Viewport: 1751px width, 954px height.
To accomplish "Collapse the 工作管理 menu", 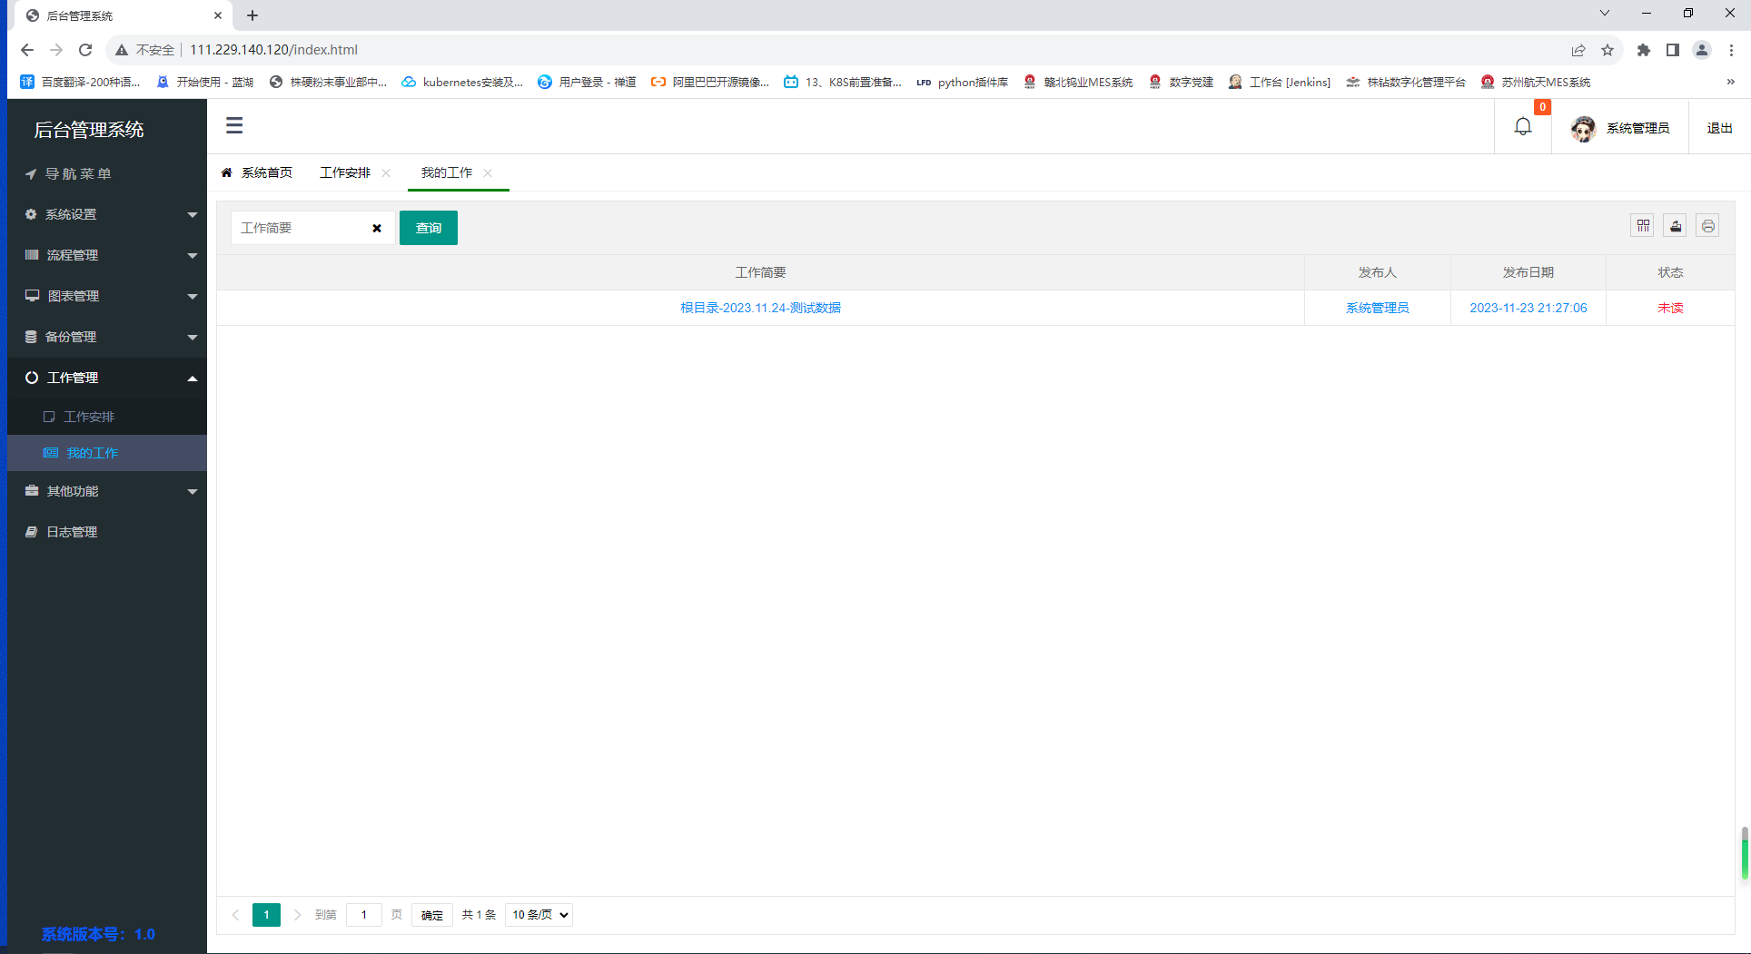I will coord(74,377).
